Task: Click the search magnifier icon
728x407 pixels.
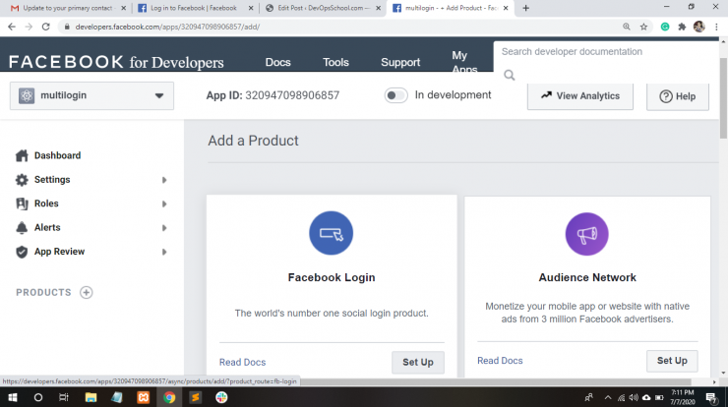Action: click(510, 75)
